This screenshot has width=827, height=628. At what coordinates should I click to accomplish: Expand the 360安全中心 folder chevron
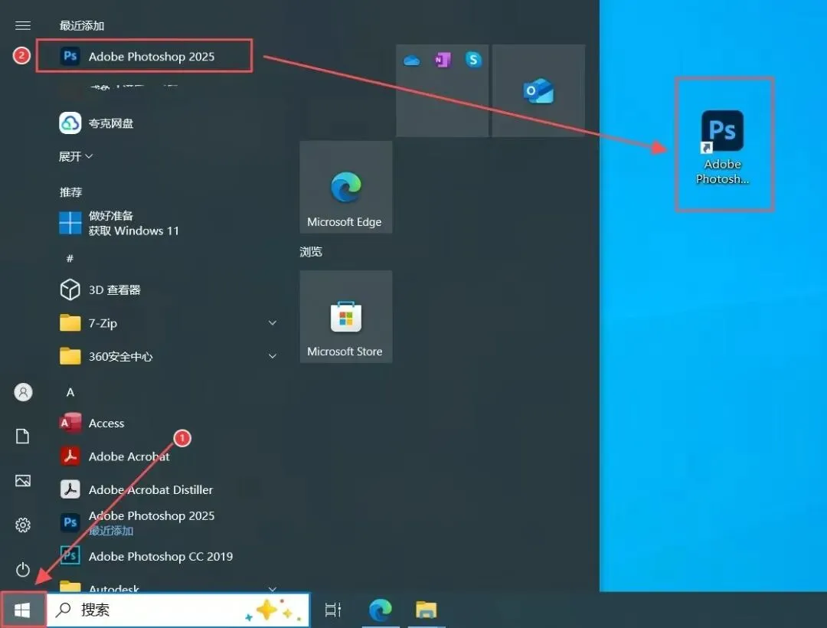point(272,356)
